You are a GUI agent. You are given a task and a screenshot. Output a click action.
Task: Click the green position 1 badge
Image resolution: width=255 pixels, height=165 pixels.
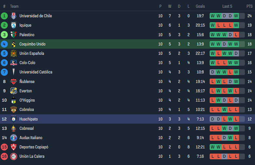[4, 16]
